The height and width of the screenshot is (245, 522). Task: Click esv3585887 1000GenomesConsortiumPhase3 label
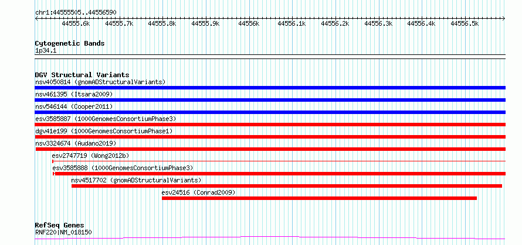(106, 119)
